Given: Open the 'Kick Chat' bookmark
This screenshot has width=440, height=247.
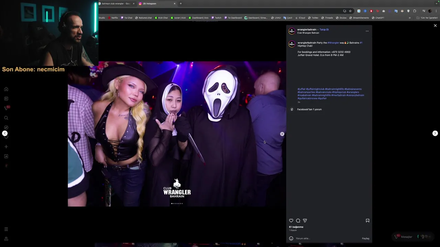Looking at the screenshot, I should tap(161, 18).
